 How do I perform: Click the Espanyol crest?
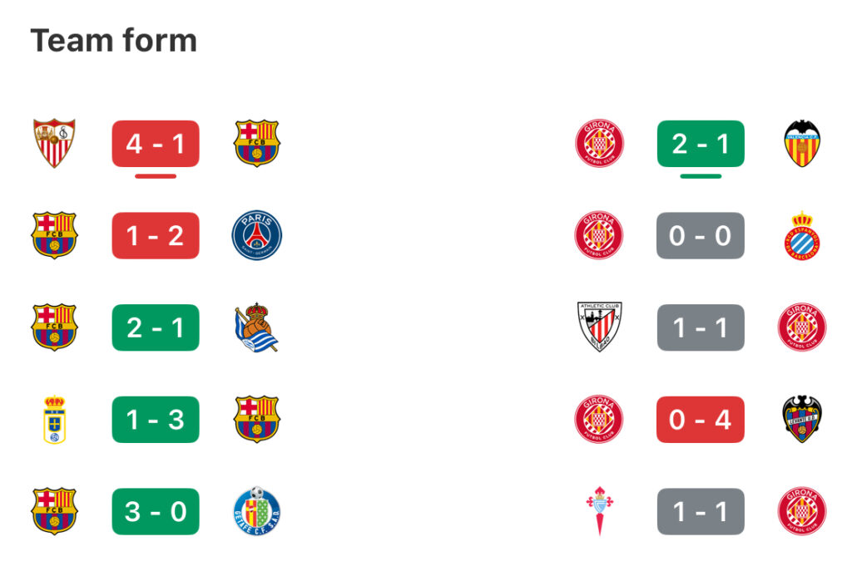click(802, 235)
